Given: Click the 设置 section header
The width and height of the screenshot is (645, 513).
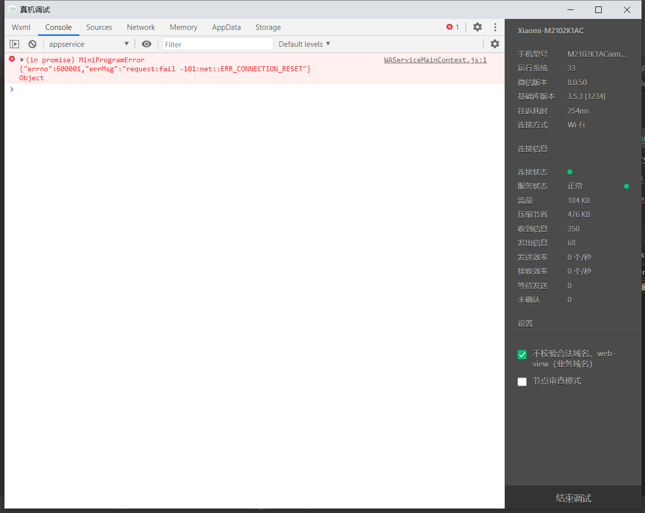Looking at the screenshot, I should pyautogui.click(x=525, y=323).
